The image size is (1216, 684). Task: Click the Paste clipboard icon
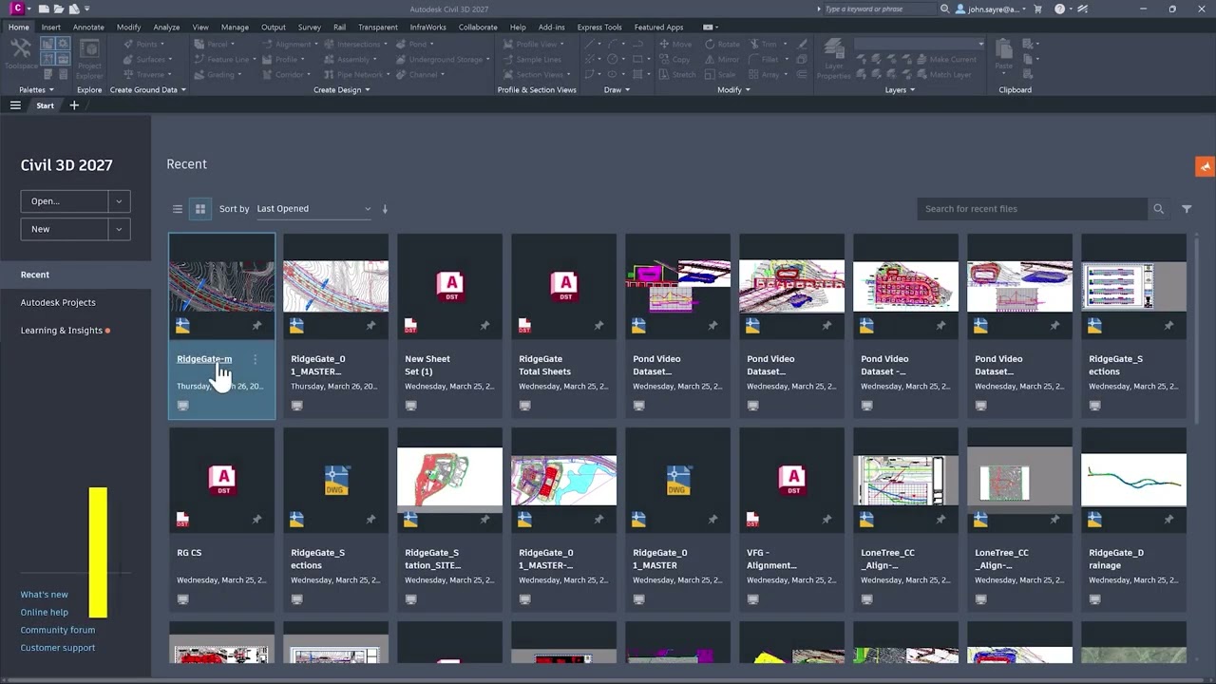pos(1003,53)
